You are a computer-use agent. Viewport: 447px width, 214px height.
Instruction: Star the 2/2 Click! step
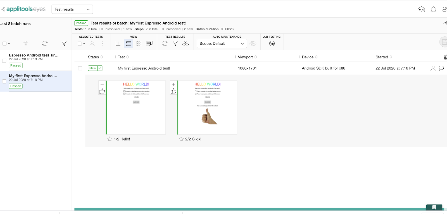click(181, 139)
